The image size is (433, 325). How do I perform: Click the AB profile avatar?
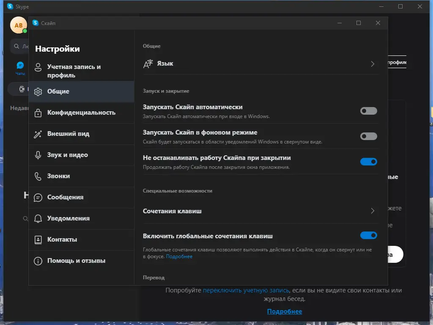(x=18, y=25)
